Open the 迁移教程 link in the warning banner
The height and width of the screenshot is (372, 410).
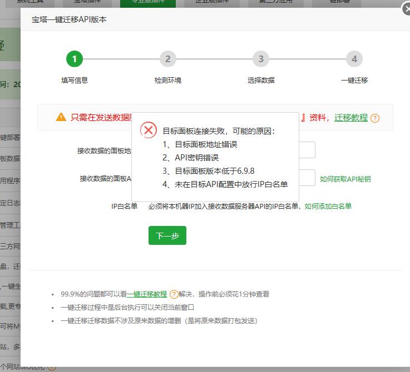click(351, 118)
